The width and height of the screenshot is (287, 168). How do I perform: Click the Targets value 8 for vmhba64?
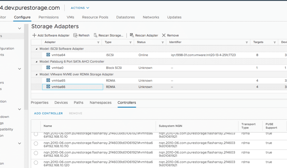click(x=257, y=55)
